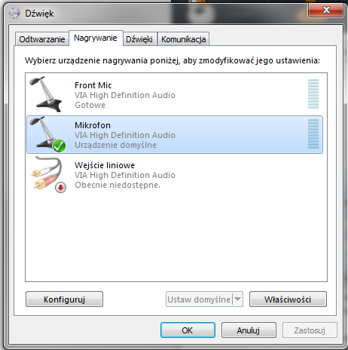Click the red unavailable arrow badge
Screen dimensions: 348x350
61,187
